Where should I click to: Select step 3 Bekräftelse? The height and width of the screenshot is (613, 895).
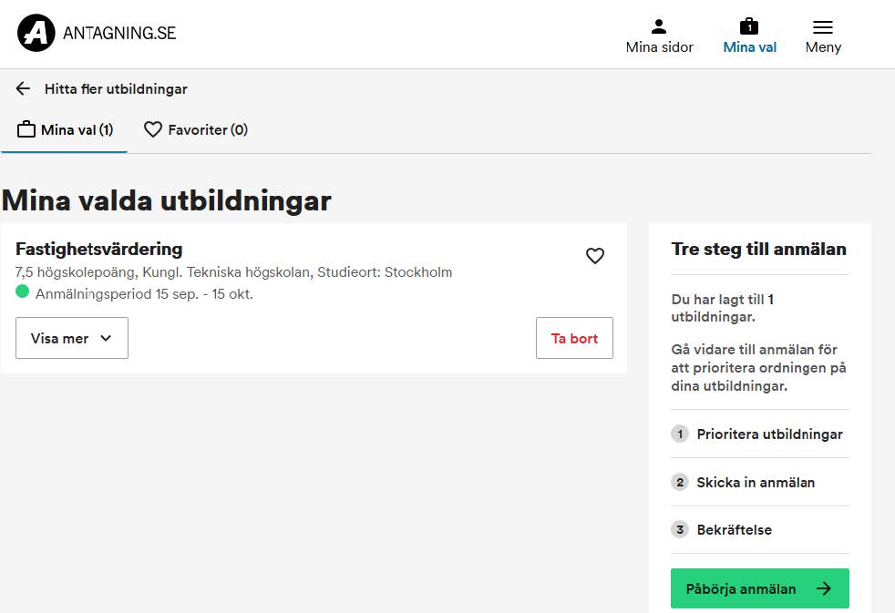pyautogui.click(x=734, y=529)
